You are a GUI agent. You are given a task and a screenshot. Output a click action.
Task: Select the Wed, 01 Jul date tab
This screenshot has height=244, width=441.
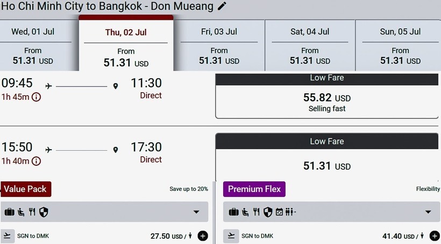33,46
